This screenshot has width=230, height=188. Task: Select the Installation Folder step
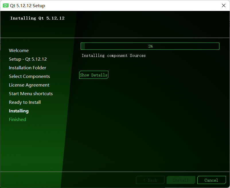(28, 68)
